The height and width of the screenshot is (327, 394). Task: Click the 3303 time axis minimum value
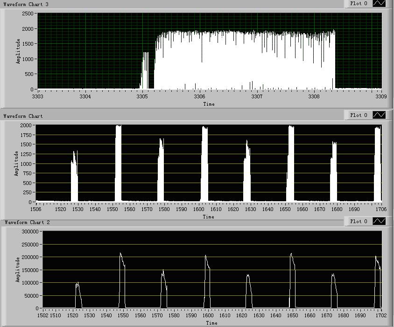pyautogui.click(x=37, y=97)
